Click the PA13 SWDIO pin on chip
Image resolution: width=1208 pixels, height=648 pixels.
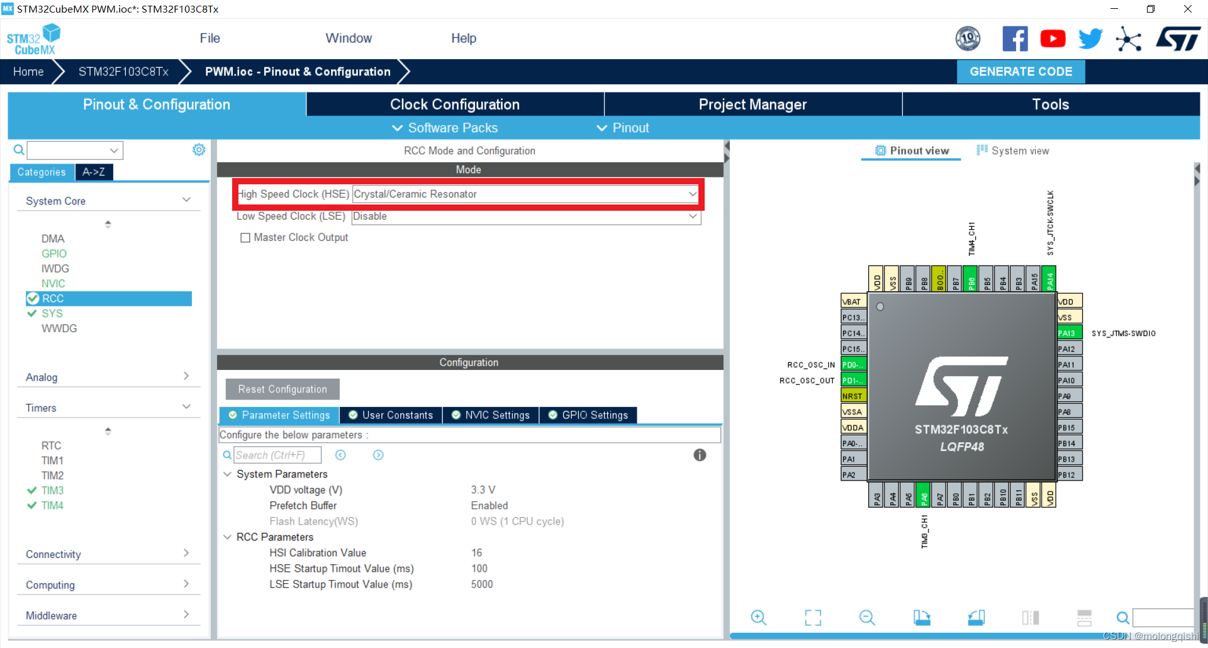(x=1069, y=333)
